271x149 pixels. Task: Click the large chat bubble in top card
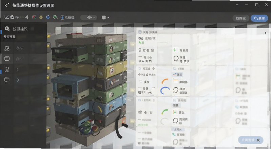(x=176, y=59)
